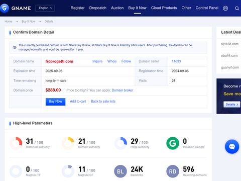Click the green Google inclusion icon
Image resolution: width=241 pixels, height=181 pixels.
173,143
